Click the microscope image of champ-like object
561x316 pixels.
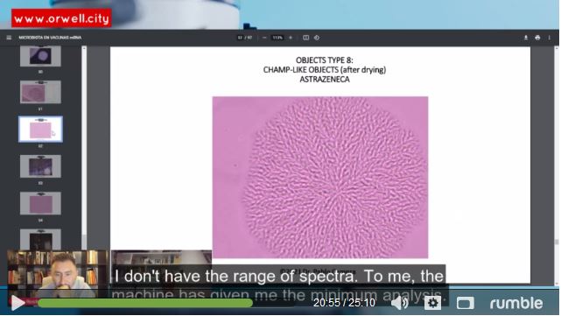[320, 177]
